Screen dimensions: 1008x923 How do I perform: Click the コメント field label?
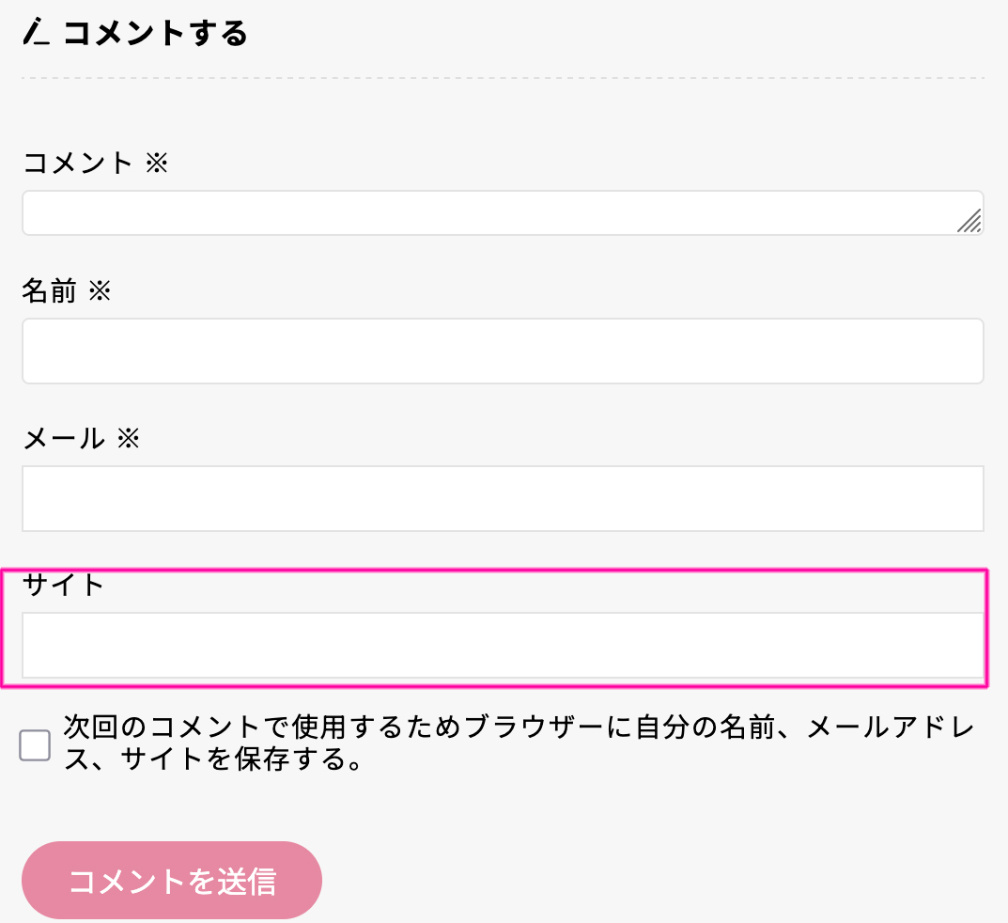pyautogui.click(x=78, y=163)
